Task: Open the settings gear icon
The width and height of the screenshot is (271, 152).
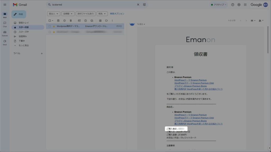Action: pyautogui.click(x=239, y=5)
